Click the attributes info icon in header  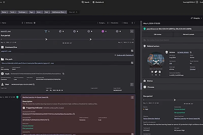34,23
